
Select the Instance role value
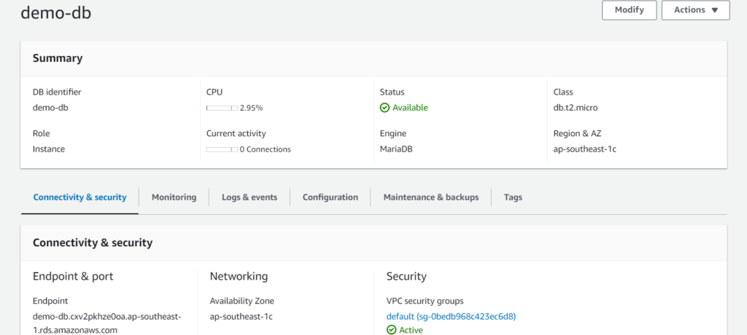tap(49, 149)
